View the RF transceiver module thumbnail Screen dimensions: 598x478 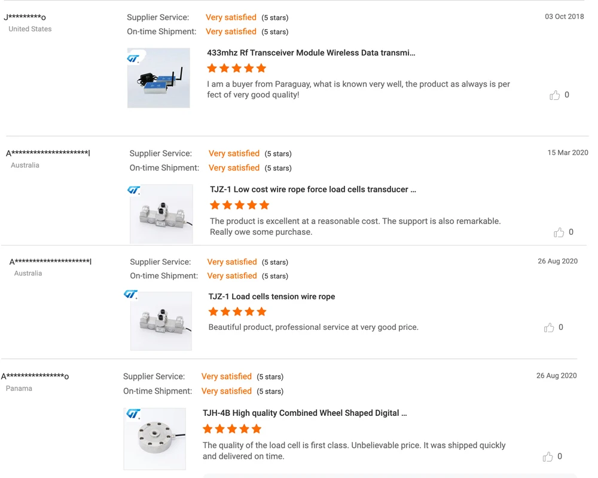pyautogui.click(x=158, y=78)
